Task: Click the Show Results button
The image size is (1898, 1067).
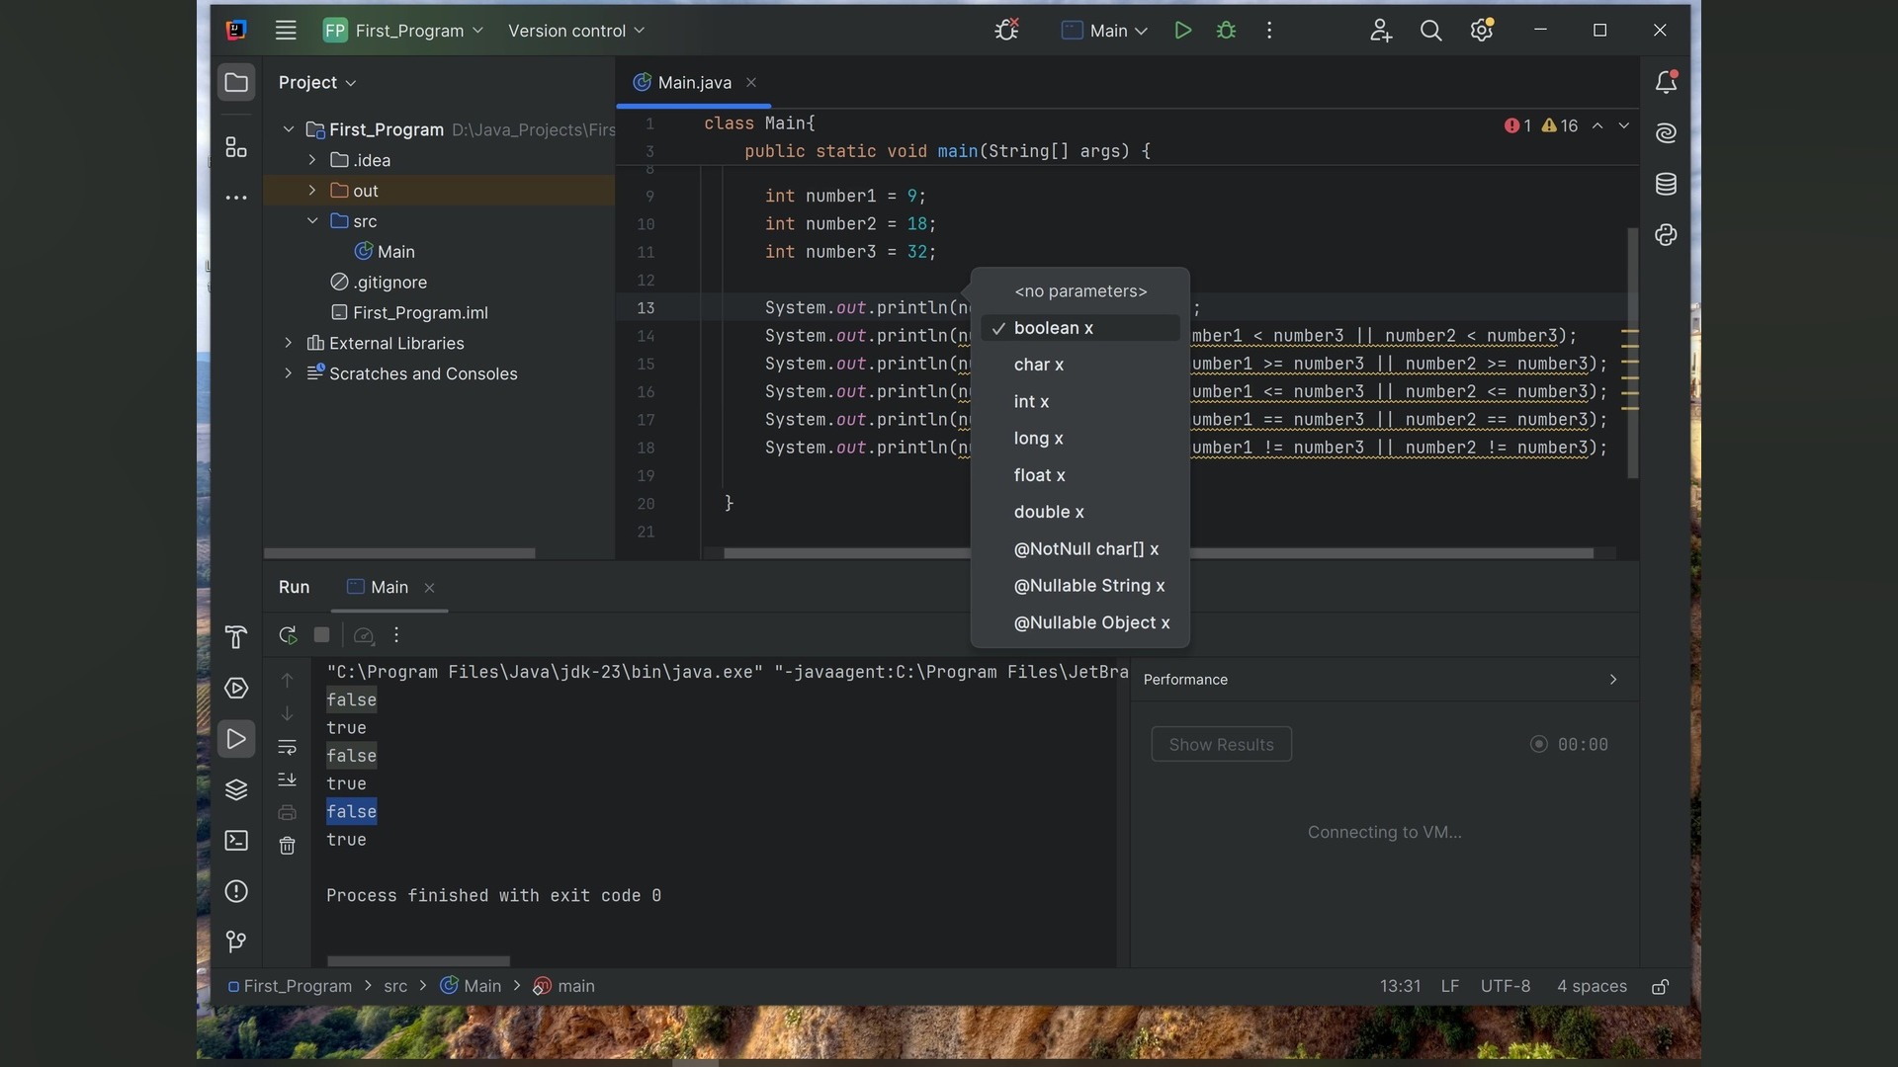Action: point(1221,745)
